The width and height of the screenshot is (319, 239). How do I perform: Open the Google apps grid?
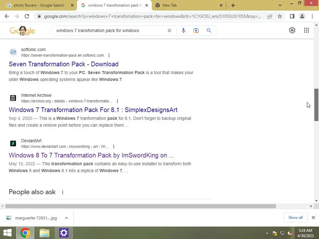pyautogui.click(x=307, y=30)
